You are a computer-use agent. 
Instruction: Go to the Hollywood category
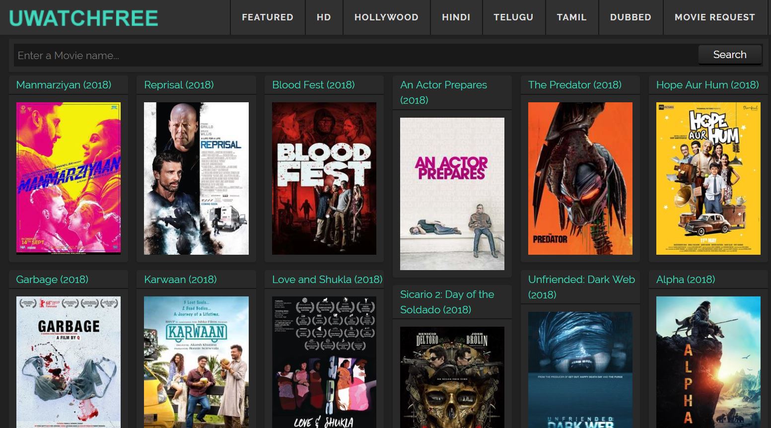coord(386,17)
